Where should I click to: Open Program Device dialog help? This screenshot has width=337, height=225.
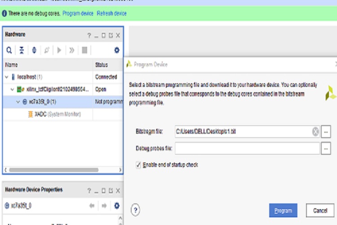point(136,210)
